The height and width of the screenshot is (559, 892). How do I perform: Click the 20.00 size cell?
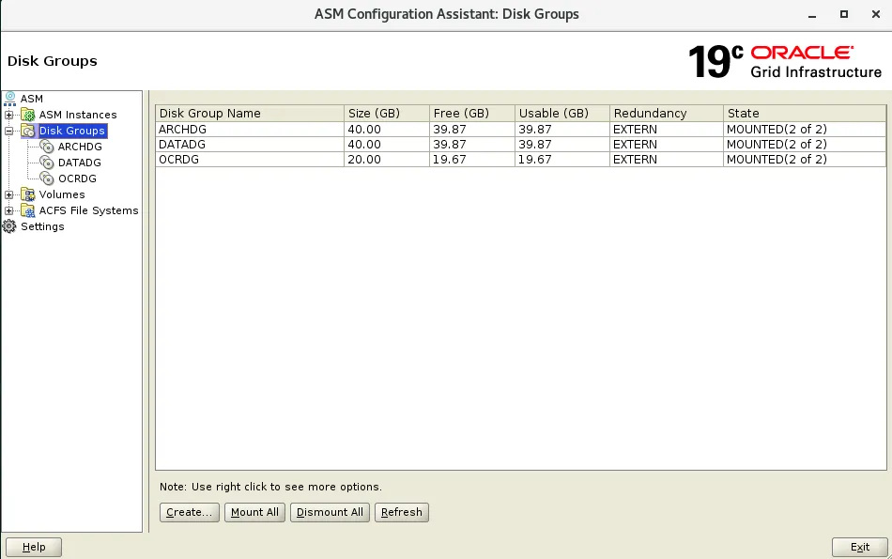pyautogui.click(x=387, y=160)
